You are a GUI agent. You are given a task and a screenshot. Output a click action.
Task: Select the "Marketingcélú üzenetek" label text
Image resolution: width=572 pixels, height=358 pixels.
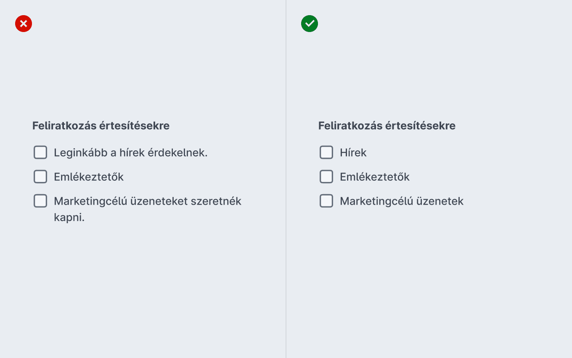pos(402,201)
